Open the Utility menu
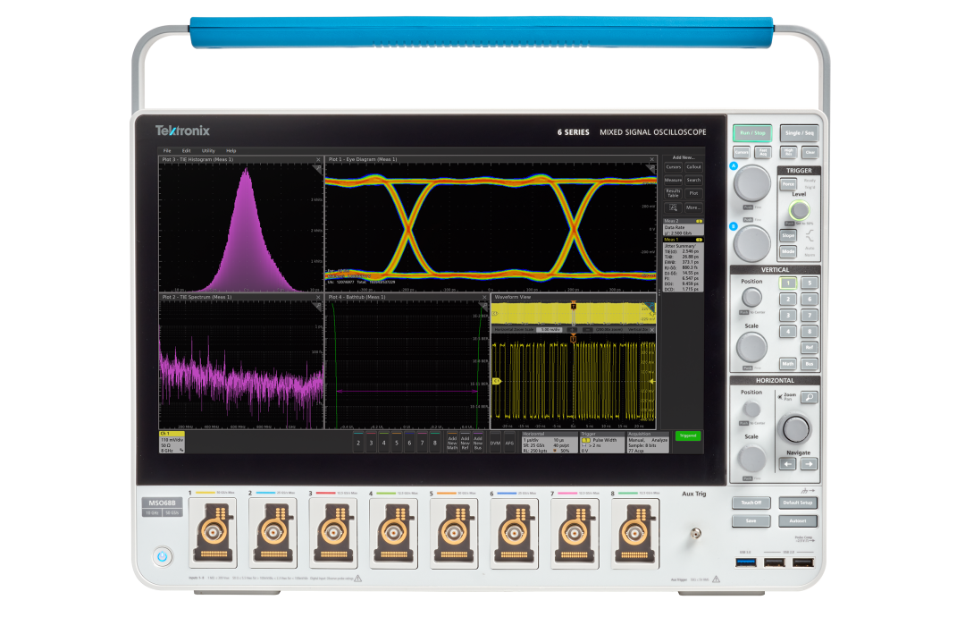This screenshot has width=965, height=617. [x=208, y=151]
